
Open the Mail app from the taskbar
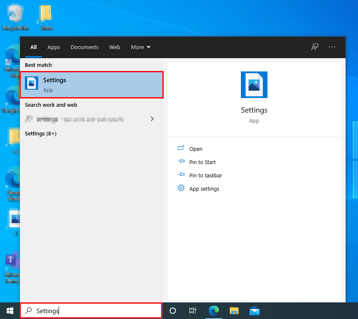click(x=255, y=311)
